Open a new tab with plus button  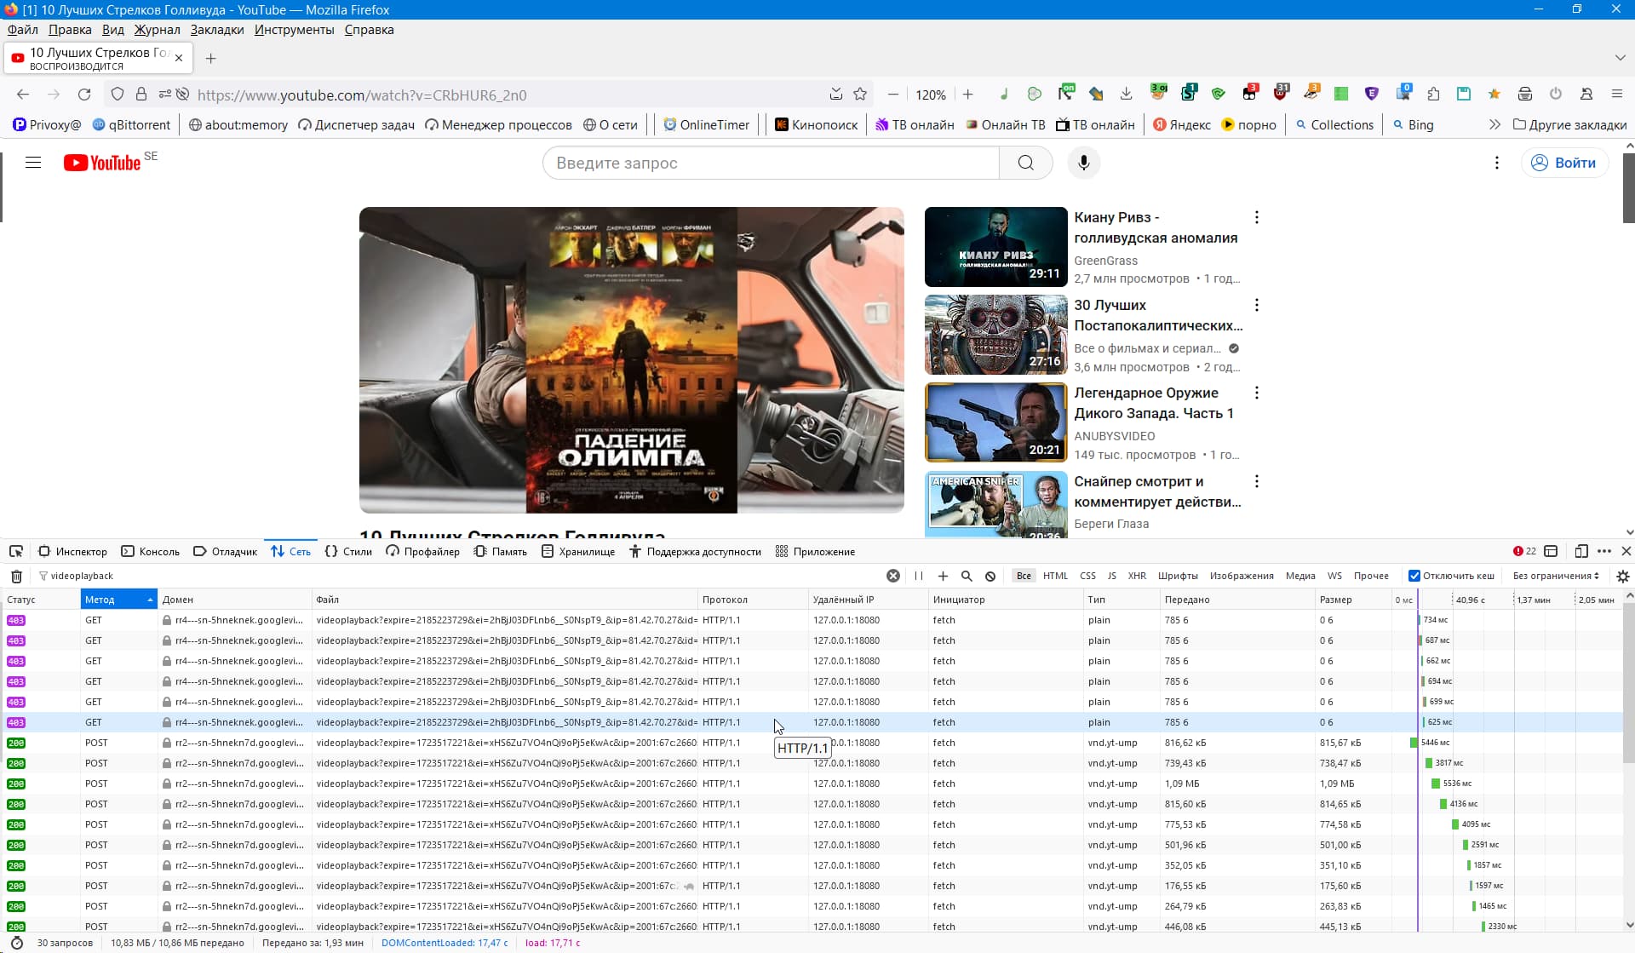pos(210,58)
